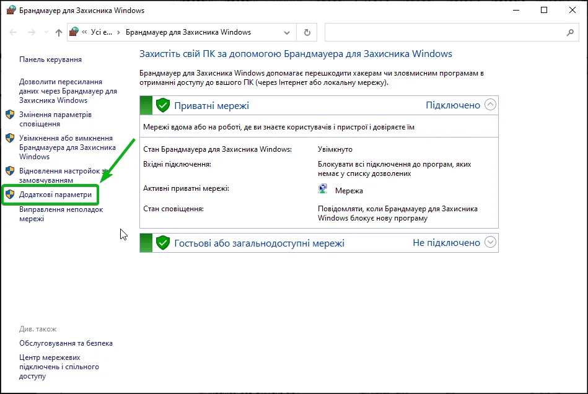This screenshot has height=394, width=588.
Task: Click in the Control Panel search field
Action: (x=444, y=33)
